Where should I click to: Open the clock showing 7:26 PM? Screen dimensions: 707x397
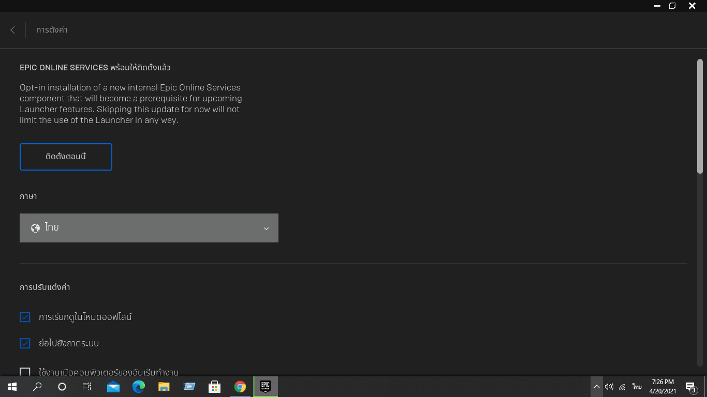point(662,387)
